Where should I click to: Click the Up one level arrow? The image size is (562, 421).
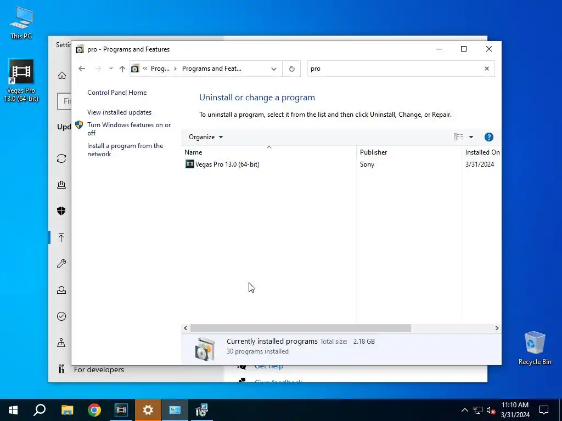pos(122,69)
